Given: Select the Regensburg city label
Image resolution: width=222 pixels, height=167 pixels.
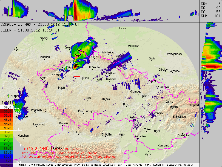Looking at the screenshot, I should coord(39,110).
